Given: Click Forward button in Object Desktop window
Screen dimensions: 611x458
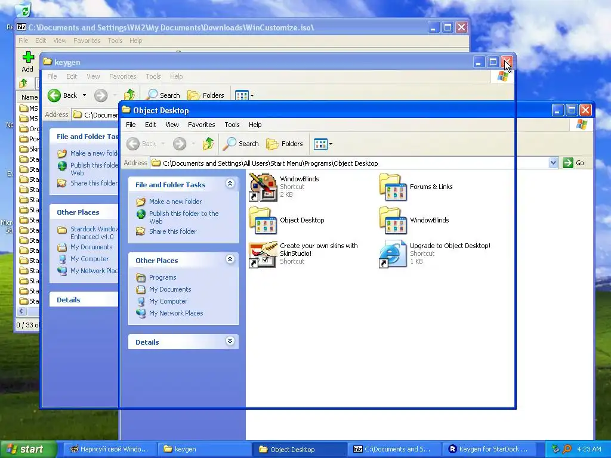Looking at the screenshot, I should coord(179,144).
